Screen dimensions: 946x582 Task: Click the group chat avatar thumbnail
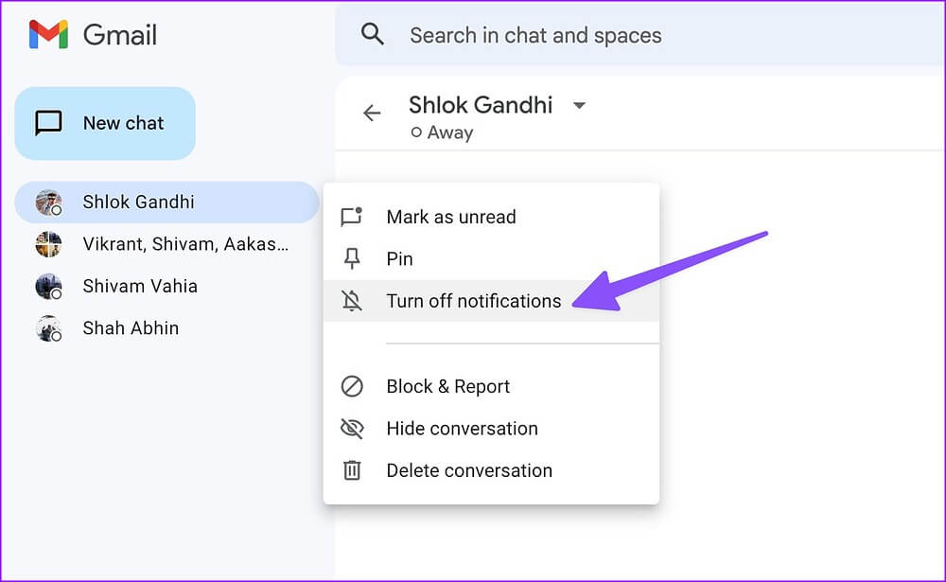click(48, 244)
